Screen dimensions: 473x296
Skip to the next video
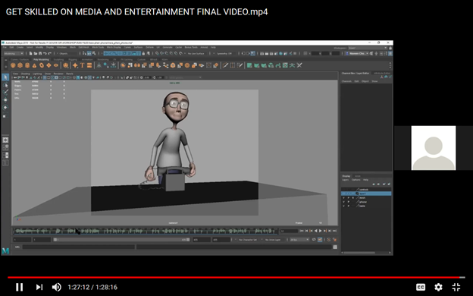(39, 287)
